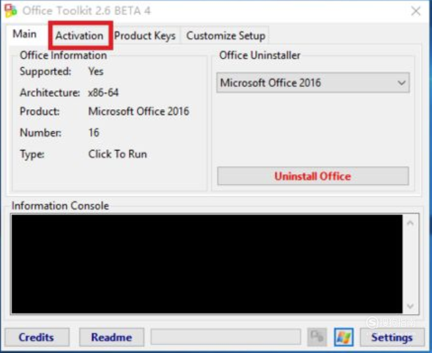Click the console scrollbar up arrow
Image resolution: width=432 pixels, height=353 pixels.
[410, 223]
